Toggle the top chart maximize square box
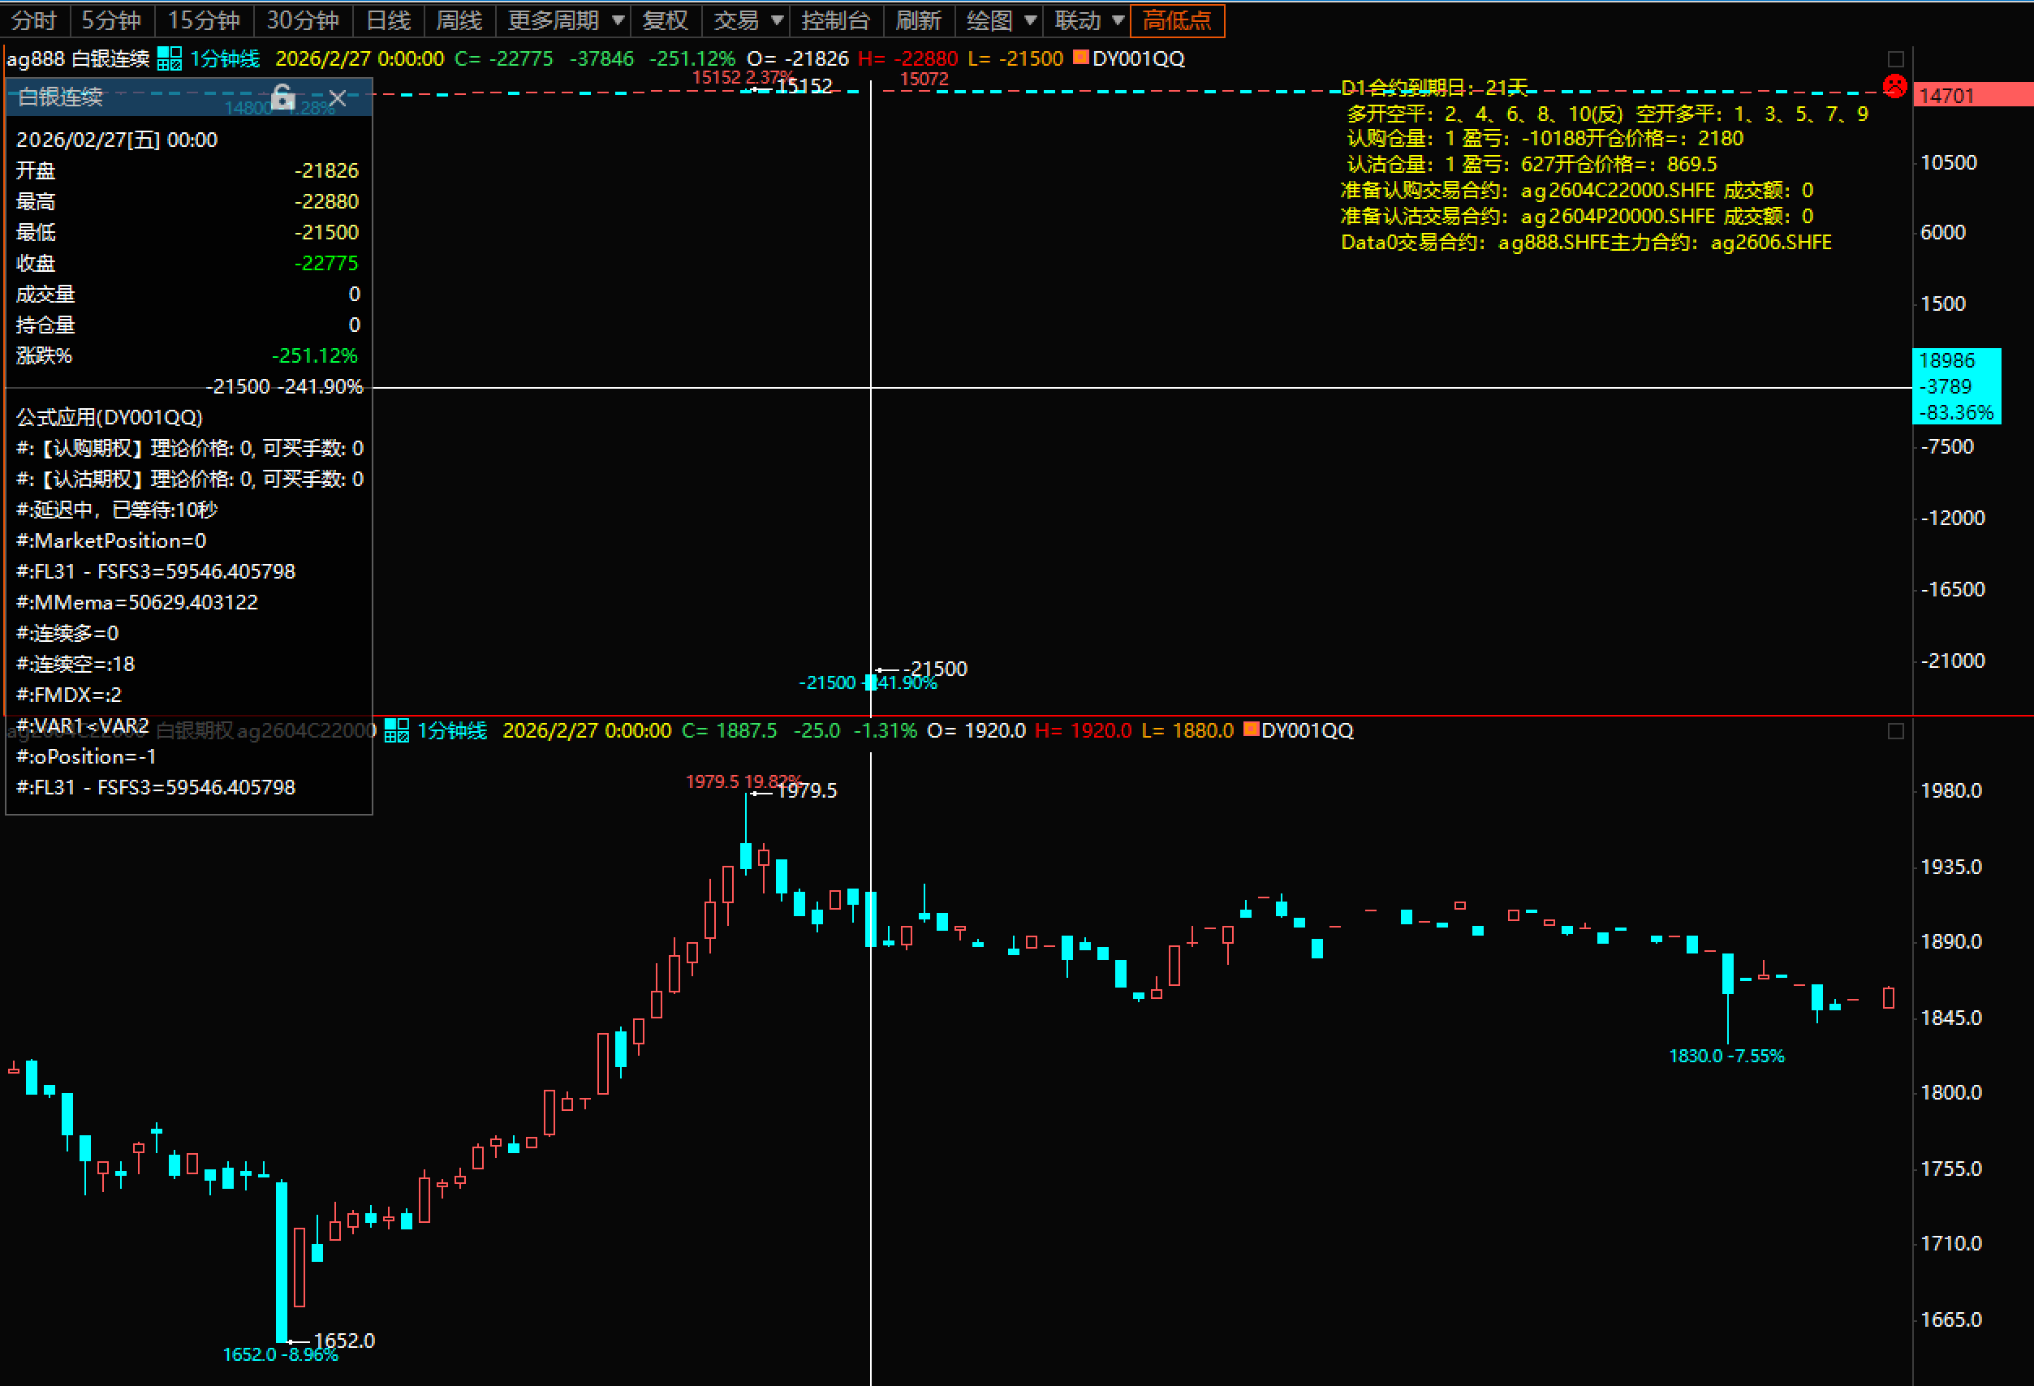Image resolution: width=2034 pixels, height=1386 pixels. point(1896,58)
